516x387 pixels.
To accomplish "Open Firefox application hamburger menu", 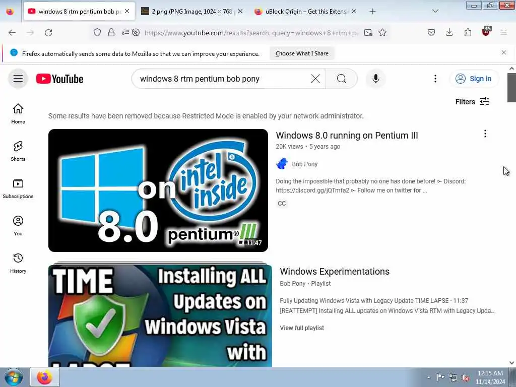I will coord(504,32).
